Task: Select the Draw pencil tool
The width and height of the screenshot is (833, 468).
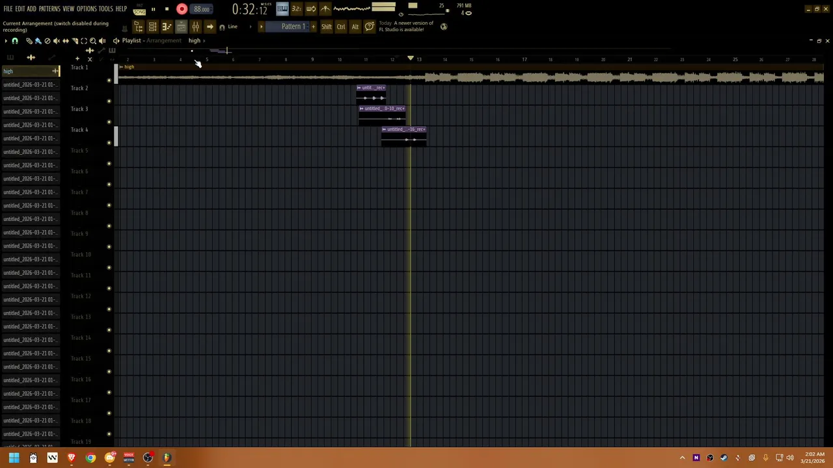Action: pyautogui.click(x=29, y=41)
